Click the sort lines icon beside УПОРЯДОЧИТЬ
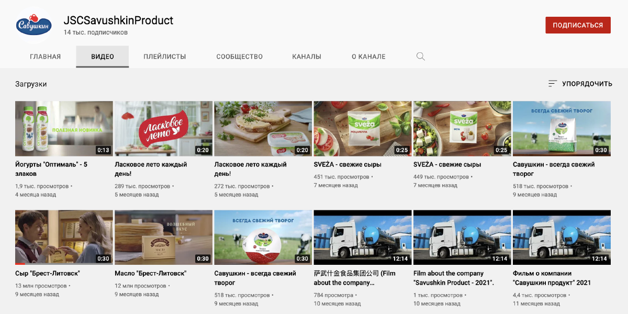Image resolution: width=628 pixels, height=314 pixels. click(x=553, y=84)
